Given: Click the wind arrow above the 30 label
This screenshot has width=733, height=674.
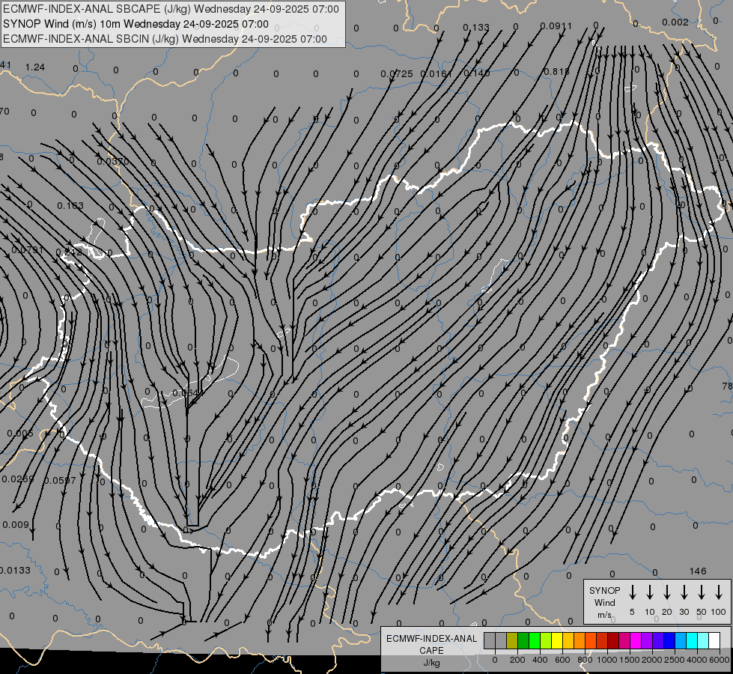Looking at the screenshot, I should pyautogui.click(x=684, y=592).
